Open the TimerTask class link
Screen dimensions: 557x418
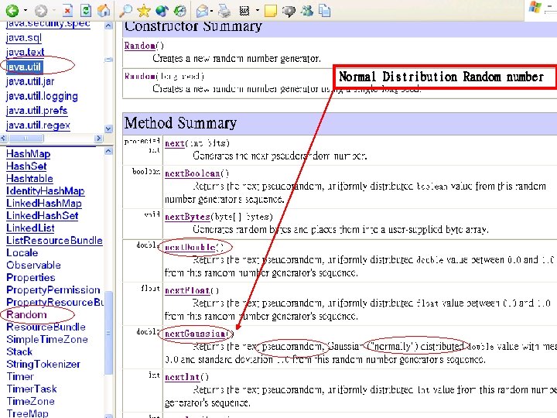coord(32,389)
